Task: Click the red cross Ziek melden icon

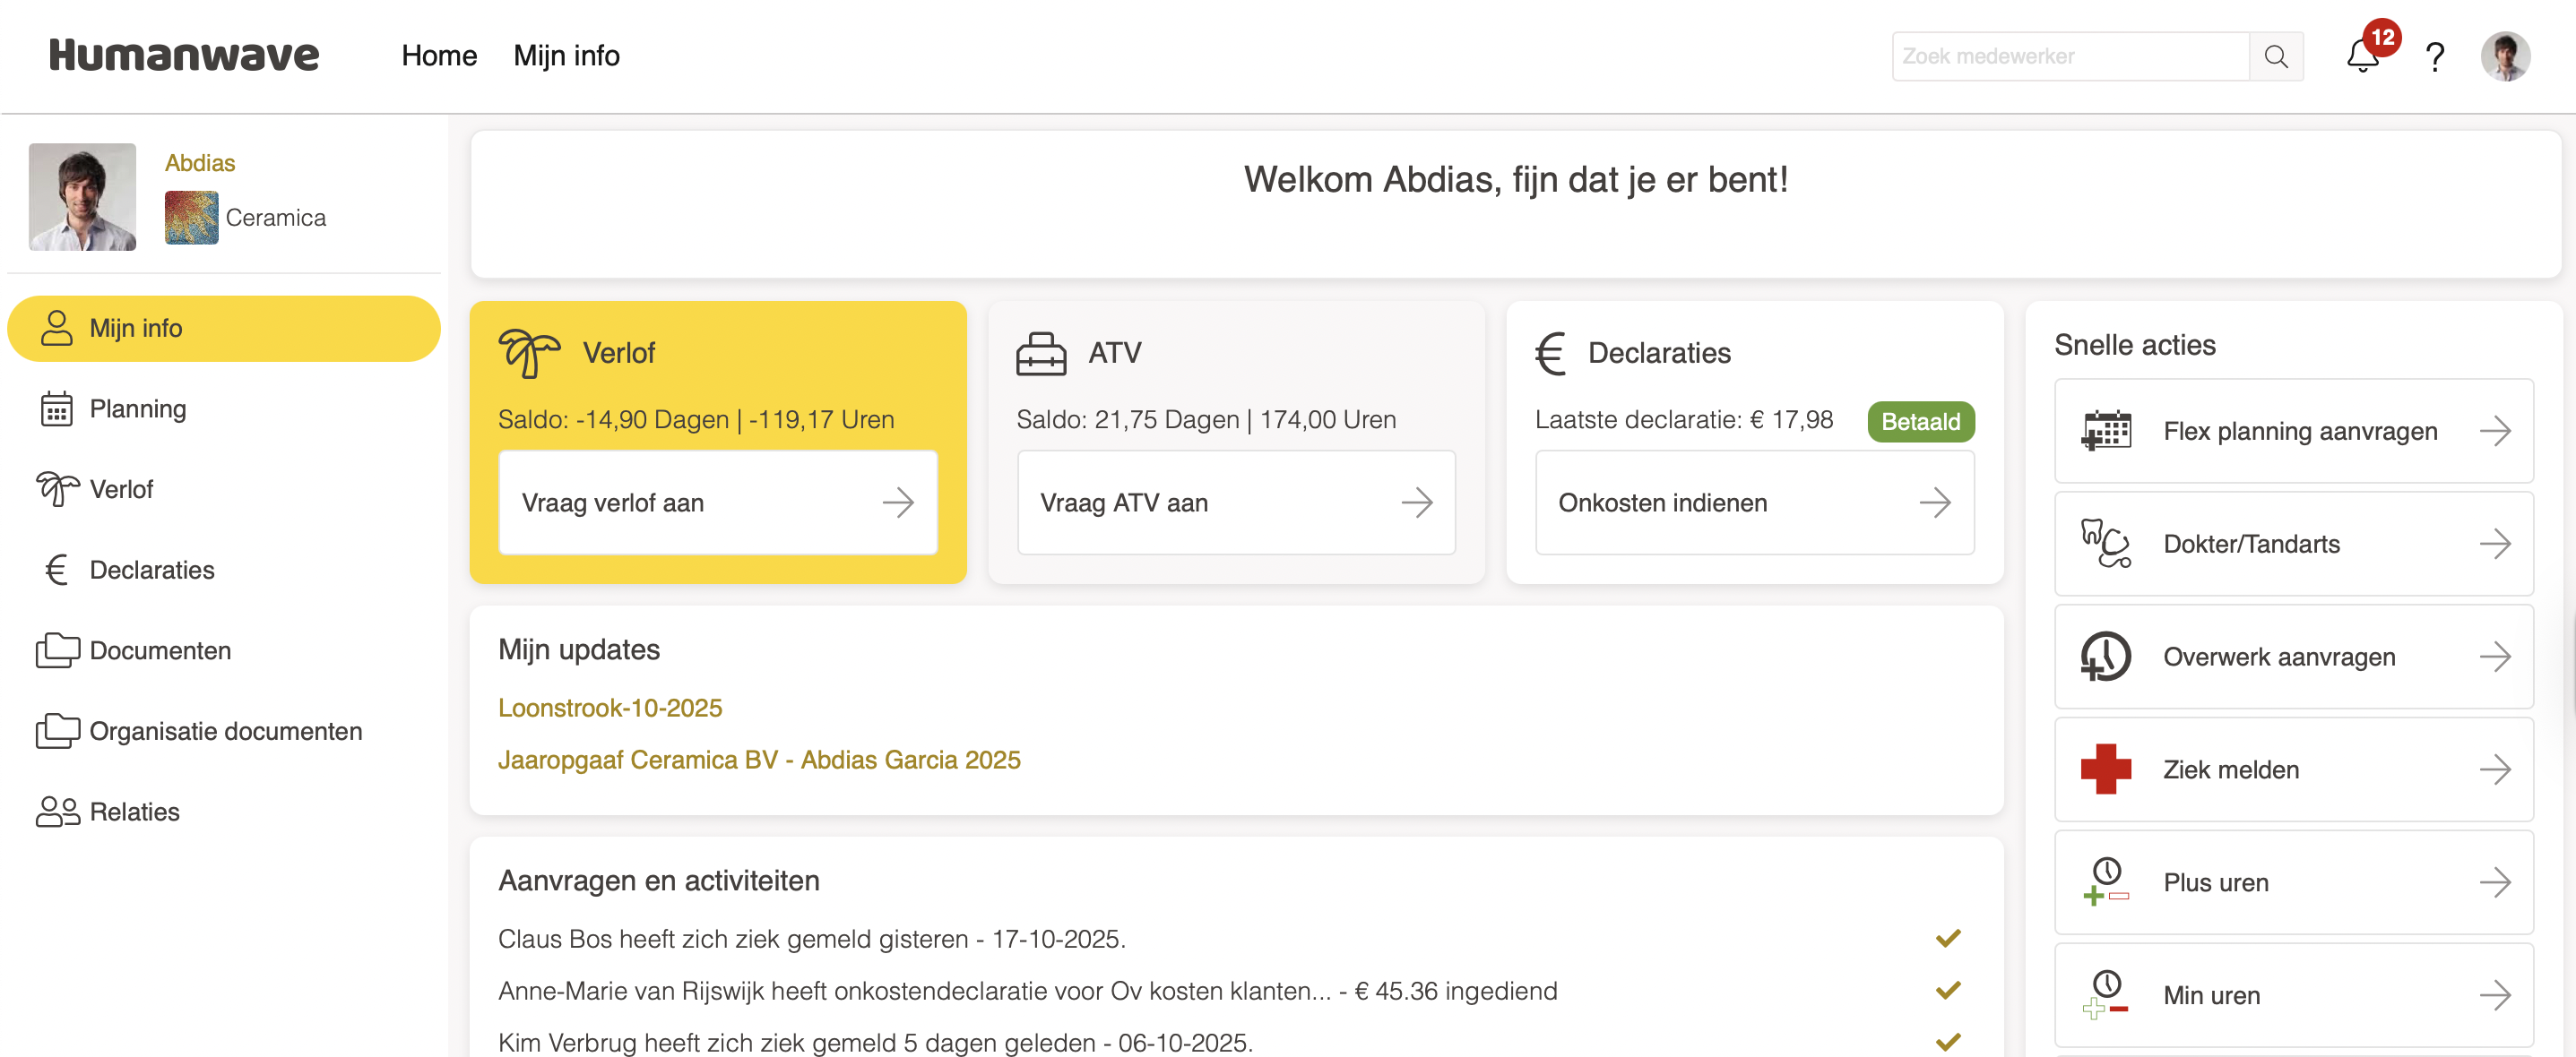Action: coord(2105,769)
